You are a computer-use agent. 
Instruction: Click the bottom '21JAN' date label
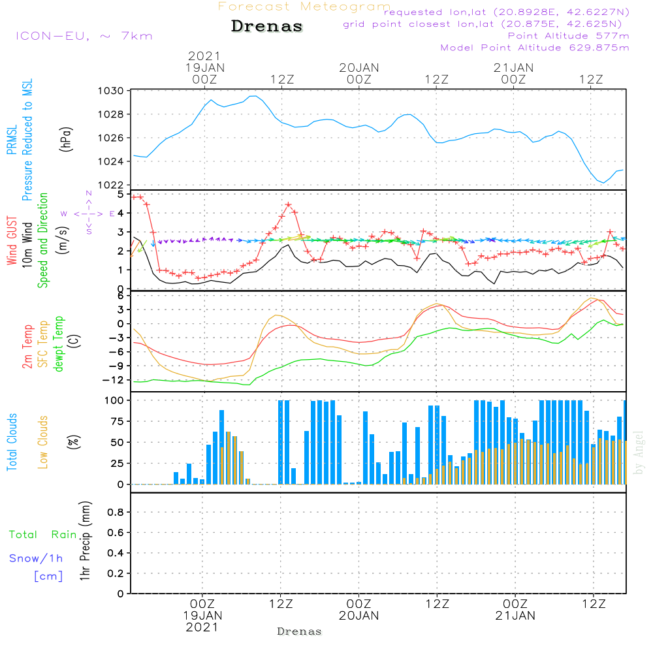(515, 616)
